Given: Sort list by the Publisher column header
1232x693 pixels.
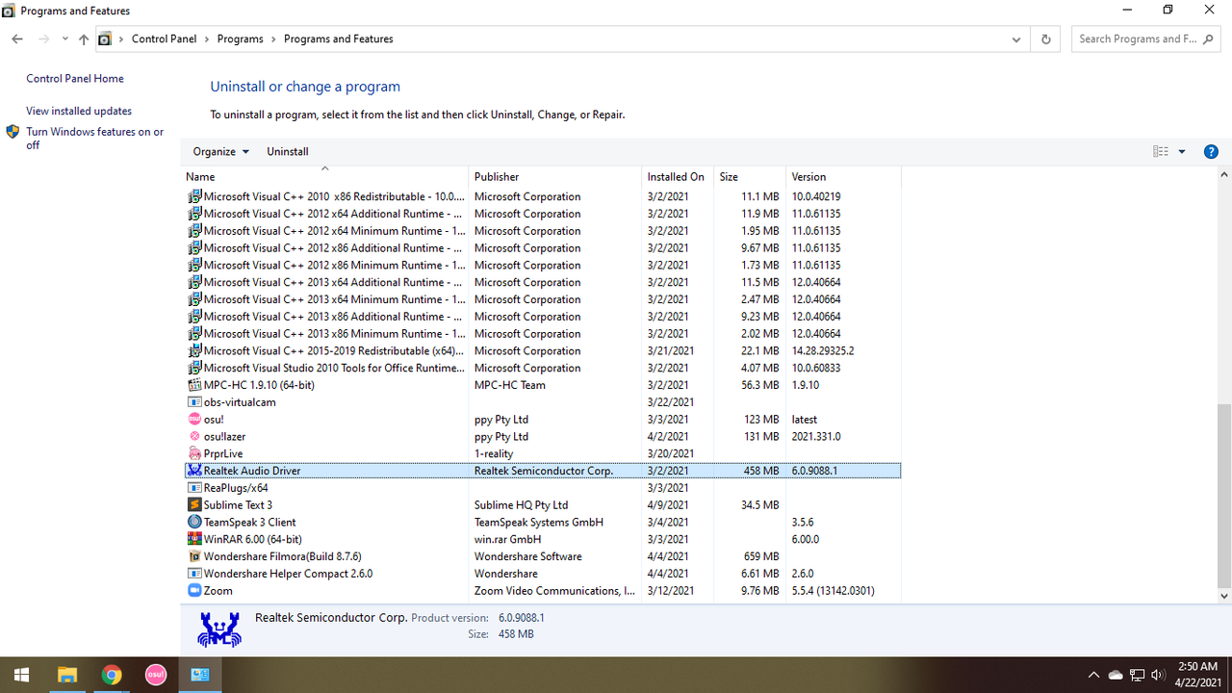Looking at the screenshot, I should pyautogui.click(x=555, y=177).
